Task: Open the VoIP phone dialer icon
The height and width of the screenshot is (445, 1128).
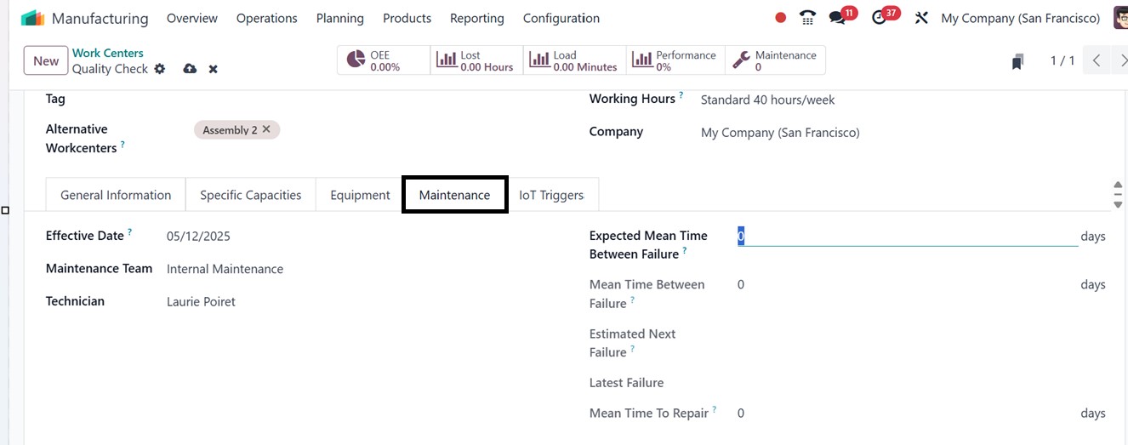Action: click(808, 18)
